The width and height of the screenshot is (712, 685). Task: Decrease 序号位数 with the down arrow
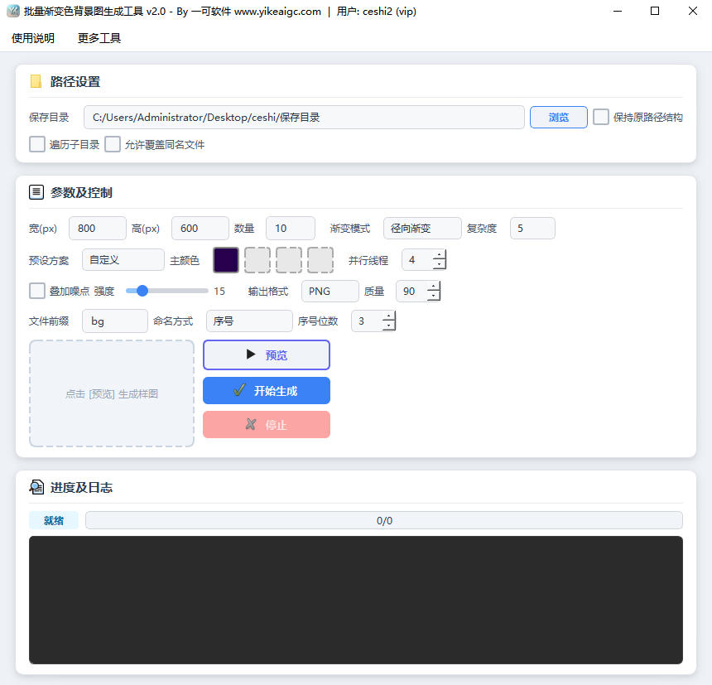pyautogui.click(x=388, y=326)
